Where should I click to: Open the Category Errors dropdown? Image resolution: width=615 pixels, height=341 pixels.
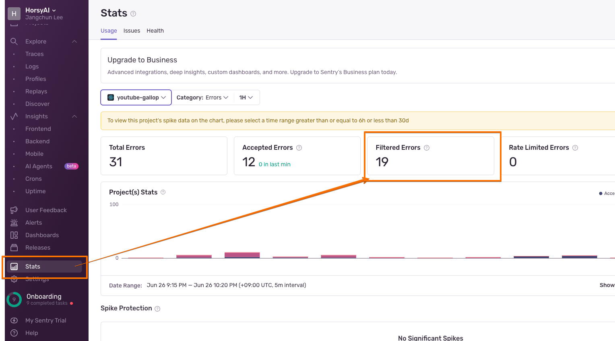202,97
